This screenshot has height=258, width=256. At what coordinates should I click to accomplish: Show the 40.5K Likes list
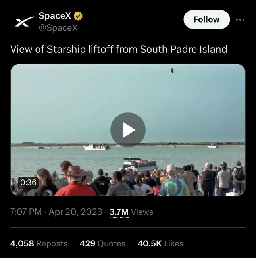point(160,243)
